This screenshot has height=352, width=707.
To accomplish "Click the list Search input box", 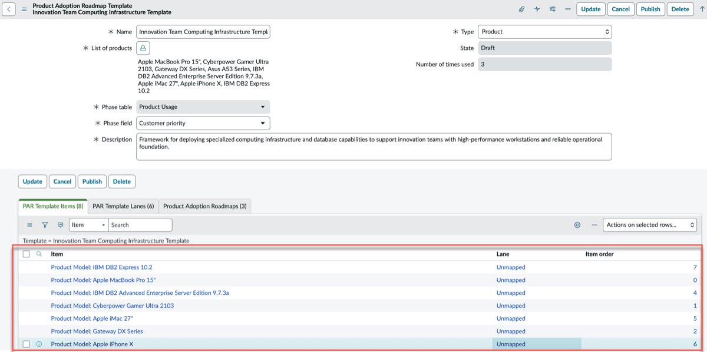I will [x=140, y=225].
